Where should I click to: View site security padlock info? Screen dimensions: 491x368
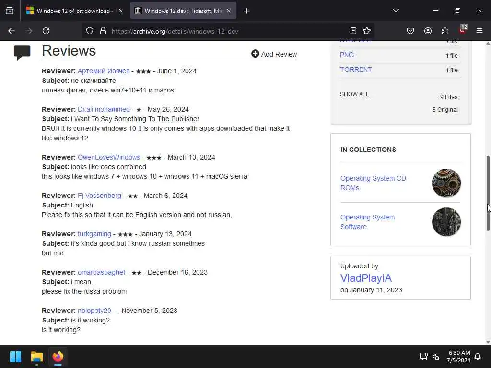(103, 31)
